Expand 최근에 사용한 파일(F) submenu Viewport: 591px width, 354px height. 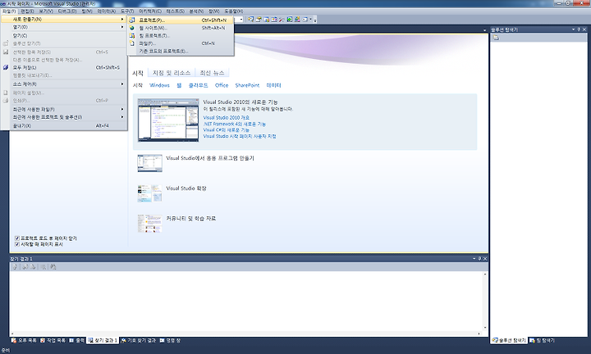[x=64, y=109]
